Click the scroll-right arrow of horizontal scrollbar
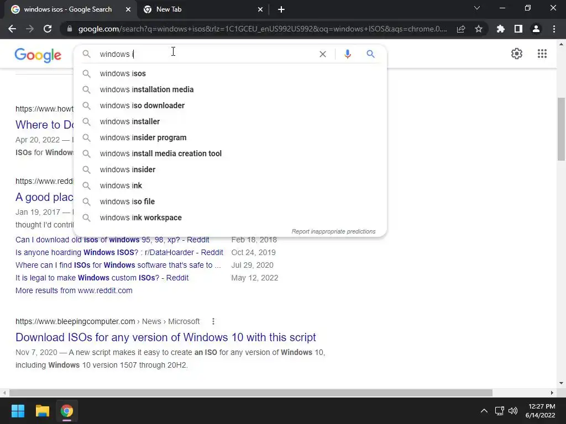 point(552,393)
